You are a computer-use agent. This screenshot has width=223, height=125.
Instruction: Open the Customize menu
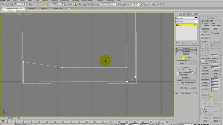click(100, 1)
